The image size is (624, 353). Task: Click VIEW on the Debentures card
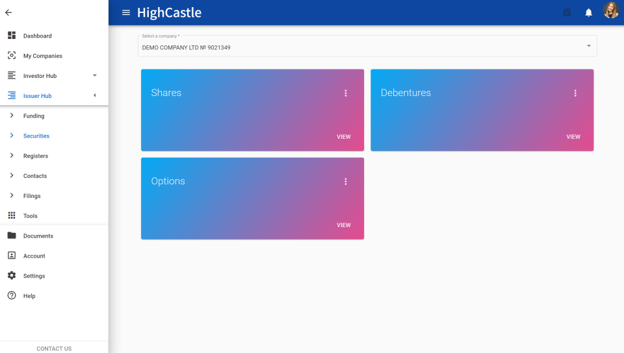(x=573, y=137)
